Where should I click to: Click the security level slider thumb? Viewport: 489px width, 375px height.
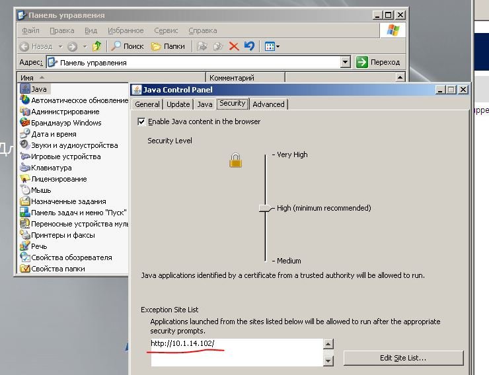(x=266, y=208)
